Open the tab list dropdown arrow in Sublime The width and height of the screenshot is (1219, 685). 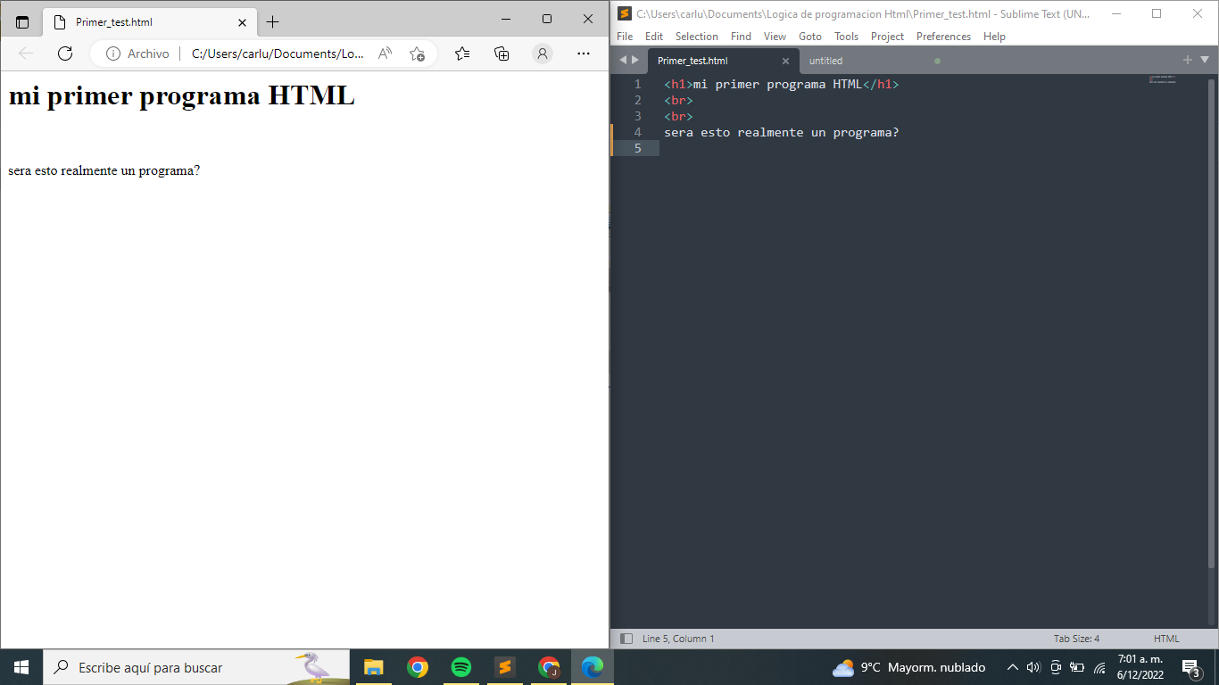point(1205,60)
